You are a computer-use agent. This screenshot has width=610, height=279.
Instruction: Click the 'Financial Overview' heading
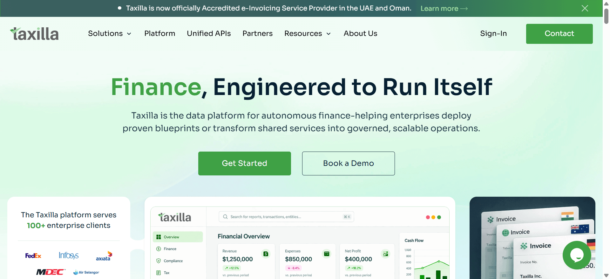click(244, 236)
